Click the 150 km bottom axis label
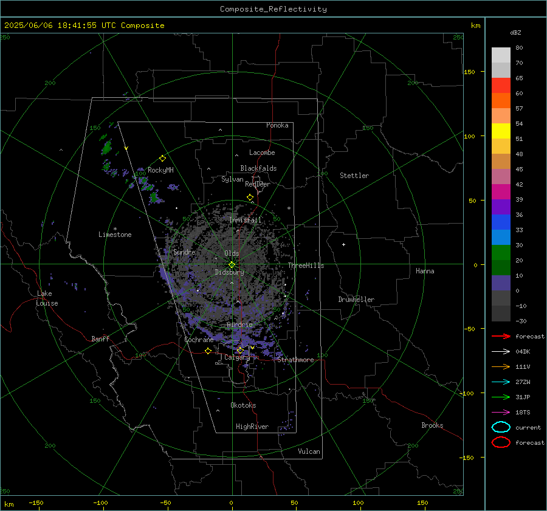Screen dimensions: 547x511 pyautogui.click(x=422, y=502)
